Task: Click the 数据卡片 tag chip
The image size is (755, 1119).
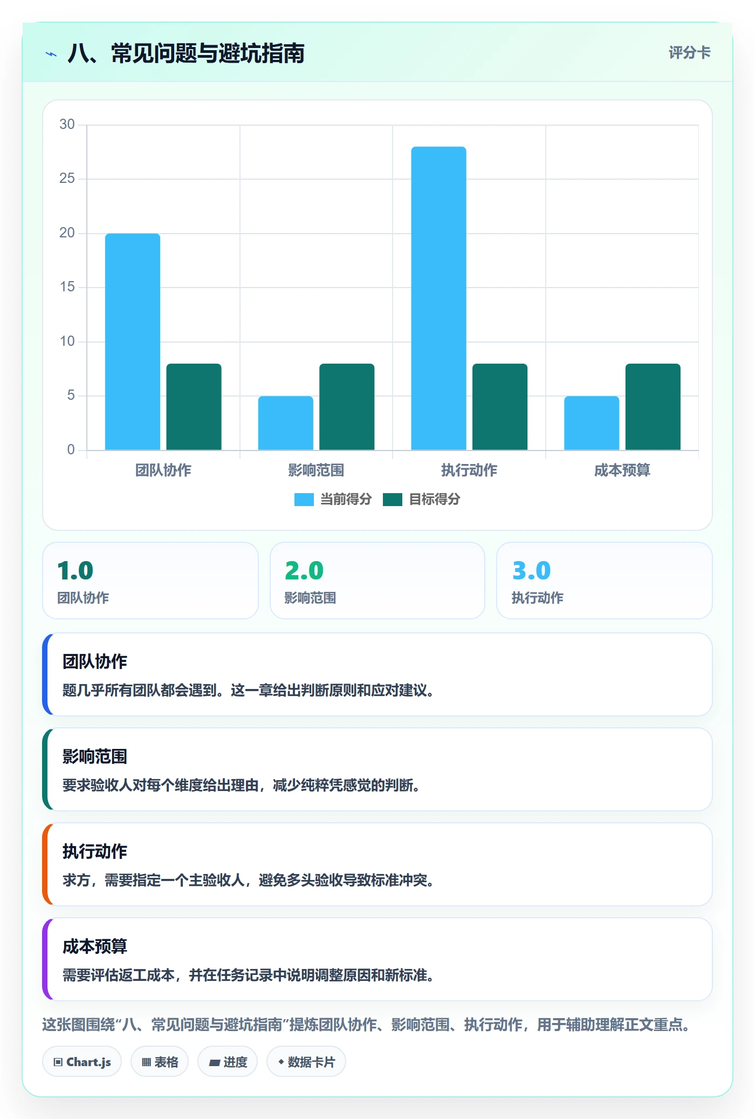Action: 306,1061
